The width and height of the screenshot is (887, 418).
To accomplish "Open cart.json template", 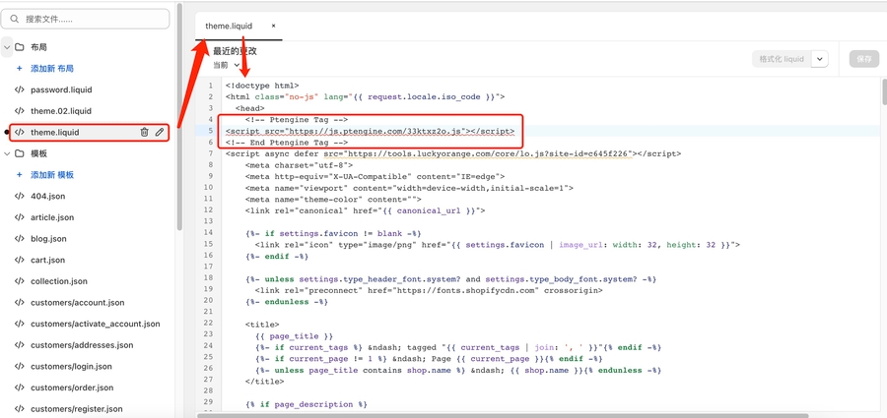I will [x=47, y=260].
